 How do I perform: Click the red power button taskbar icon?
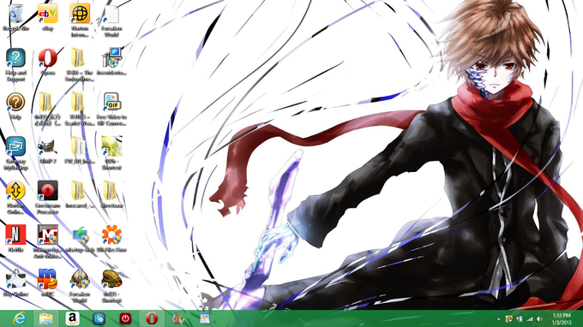(125, 318)
